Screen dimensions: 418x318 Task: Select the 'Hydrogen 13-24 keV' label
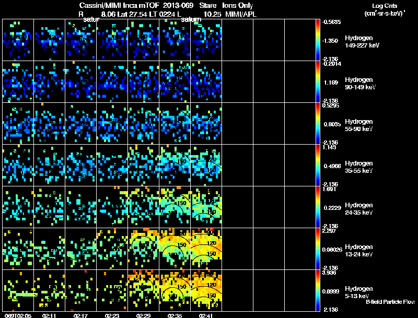(359, 251)
